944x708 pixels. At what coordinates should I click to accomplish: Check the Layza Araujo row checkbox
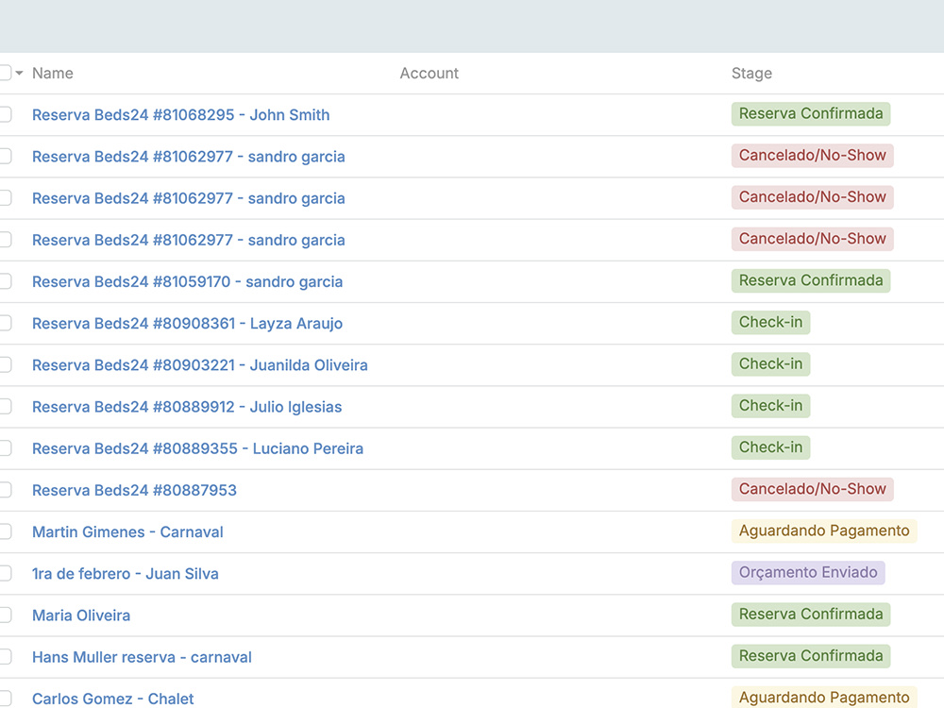(x=5, y=323)
